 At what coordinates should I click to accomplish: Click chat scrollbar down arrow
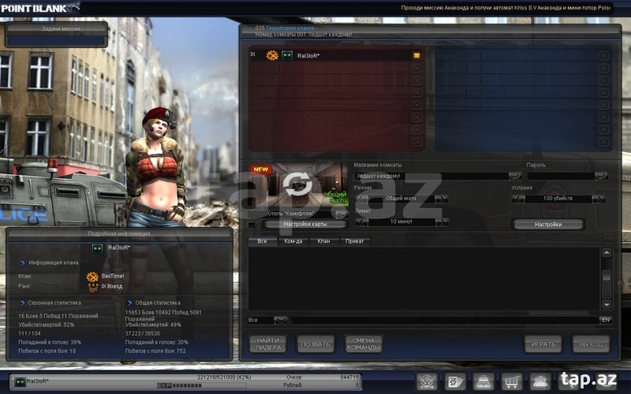[x=606, y=304]
